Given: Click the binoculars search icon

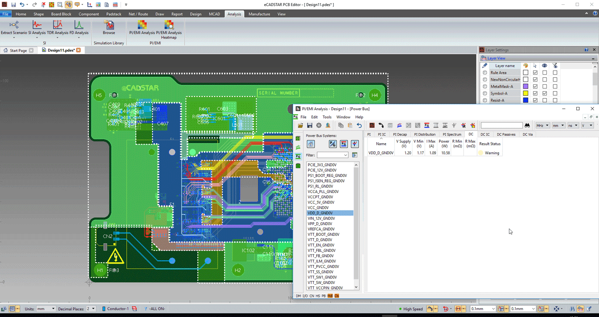Looking at the screenshot, I should tap(527, 126).
